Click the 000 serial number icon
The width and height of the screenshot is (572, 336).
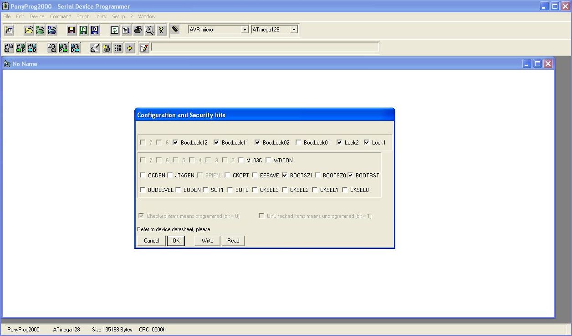click(x=118, y=48)
